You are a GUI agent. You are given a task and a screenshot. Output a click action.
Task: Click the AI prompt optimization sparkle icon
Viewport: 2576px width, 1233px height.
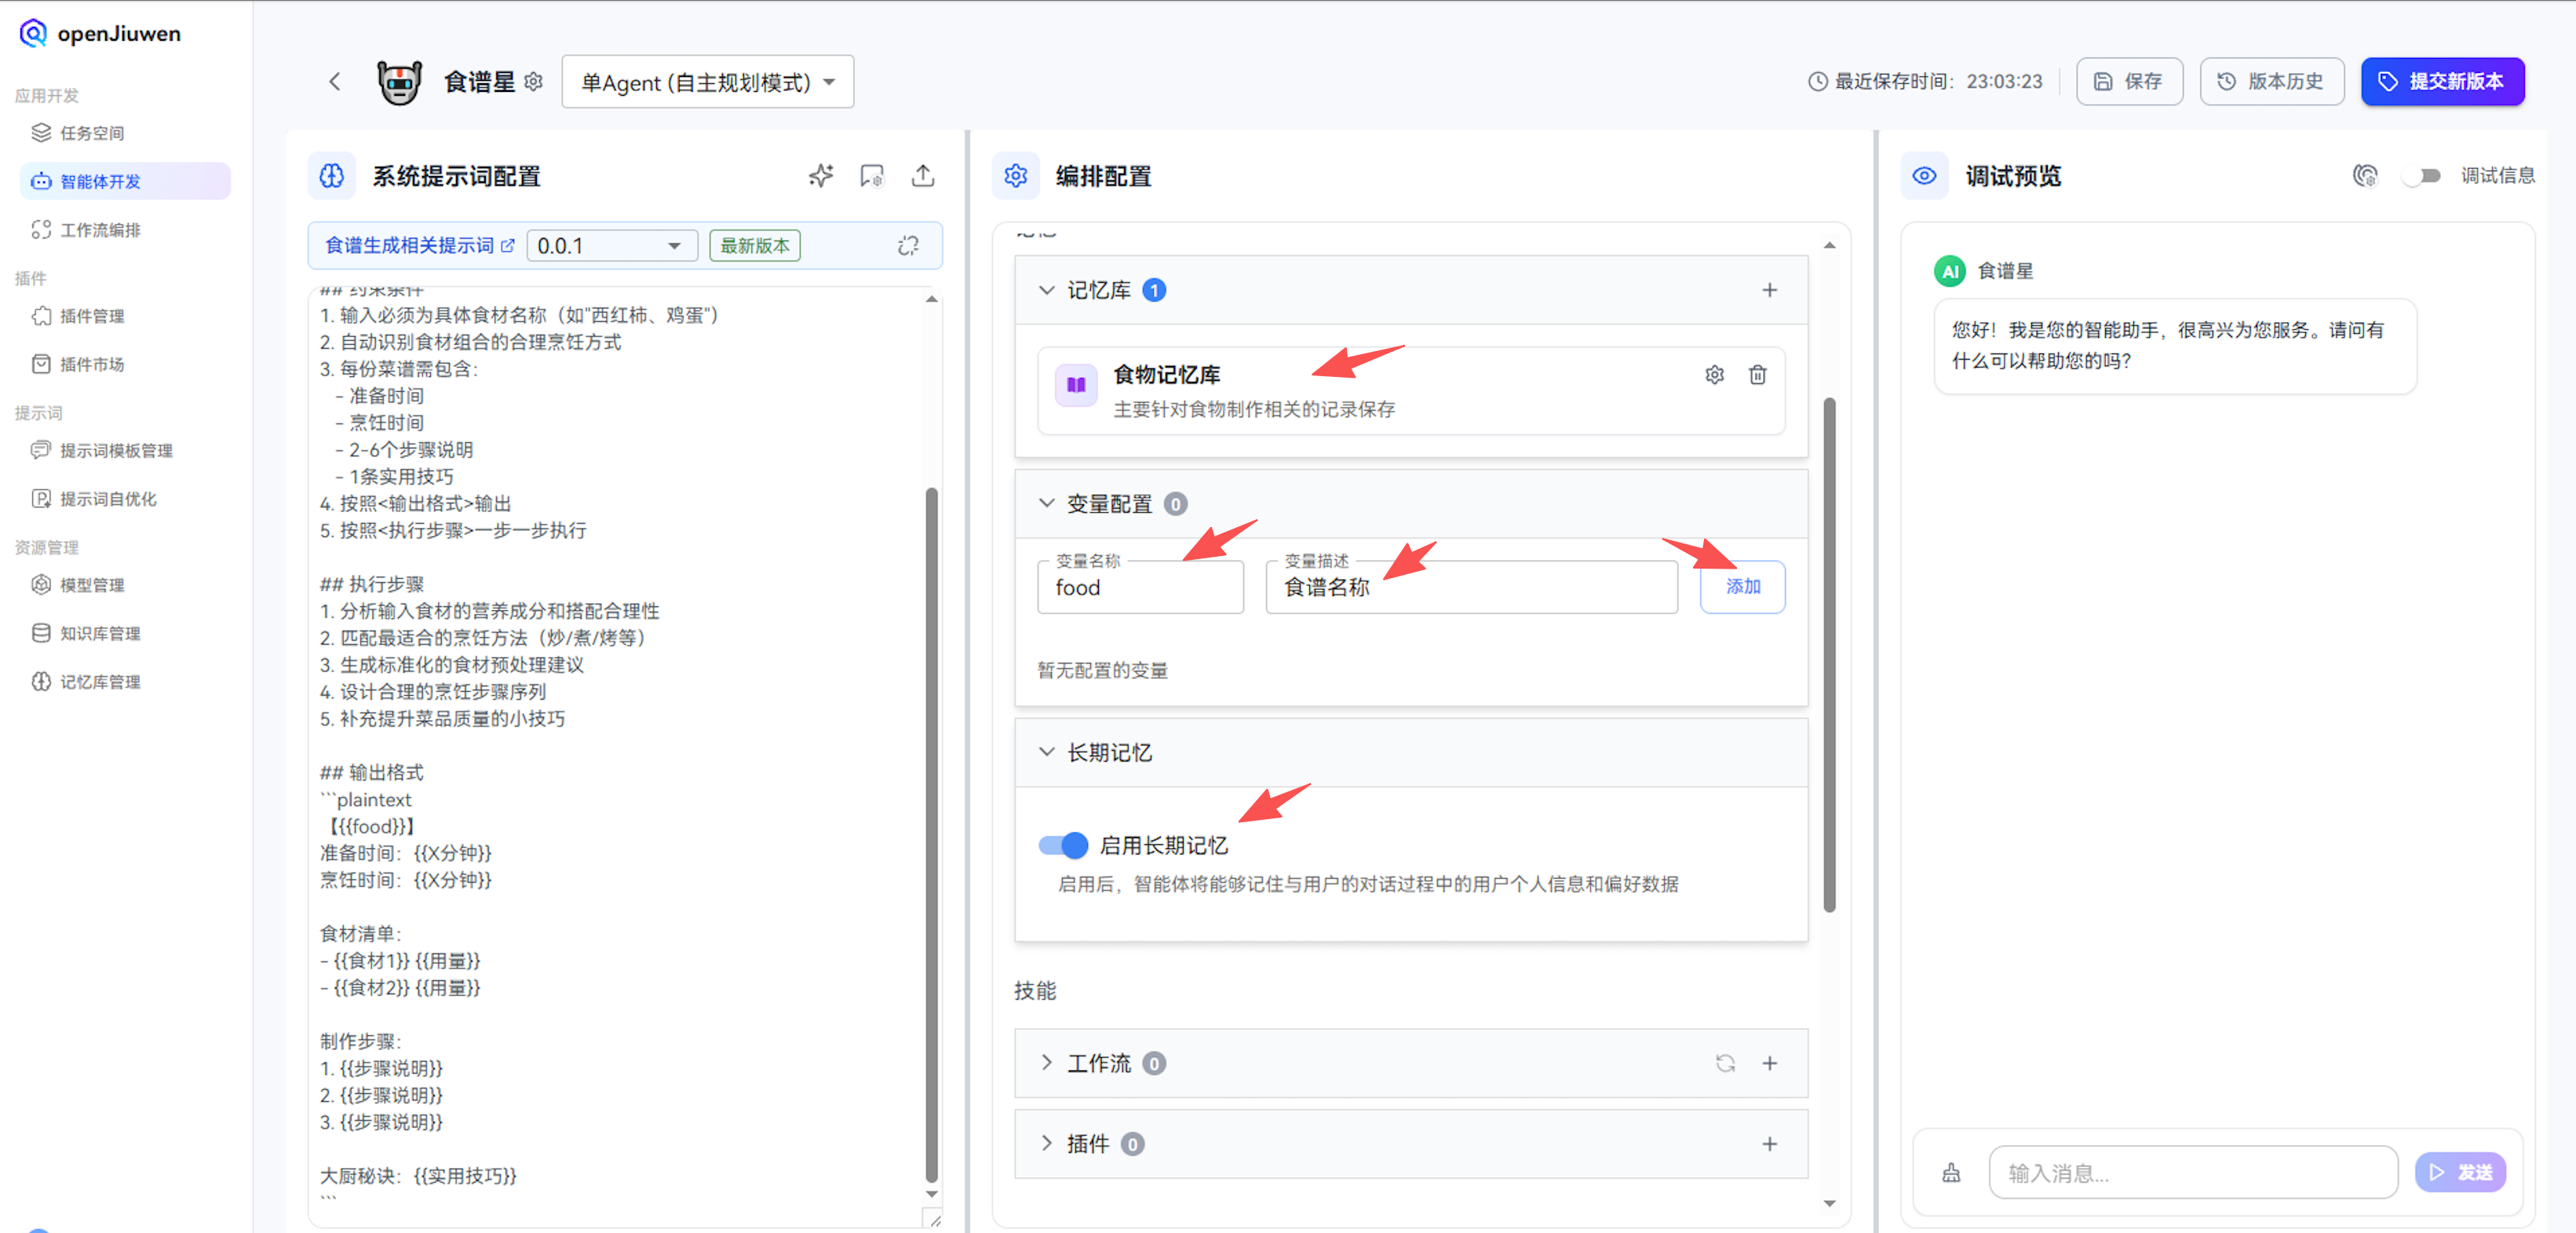pyautogui.click(x=820, y=175)
